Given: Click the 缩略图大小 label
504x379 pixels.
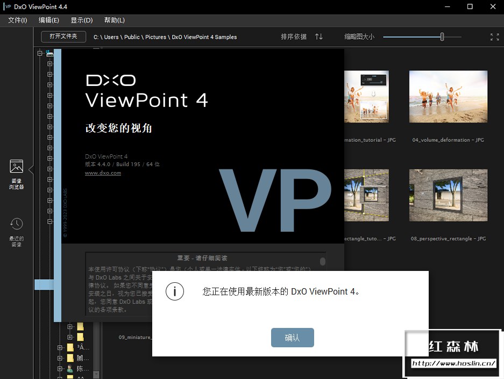Looking at the screenshot, I should click(x=359, y=37).
